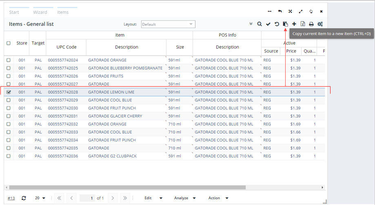Image resolution: width=375 pixels, height=205 pixels.
Task: Open the 20 rows-per-page dropdown
Action: pos(40,198)
